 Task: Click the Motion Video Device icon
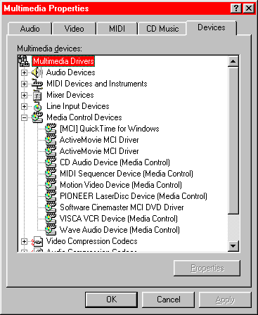[51, 185]
